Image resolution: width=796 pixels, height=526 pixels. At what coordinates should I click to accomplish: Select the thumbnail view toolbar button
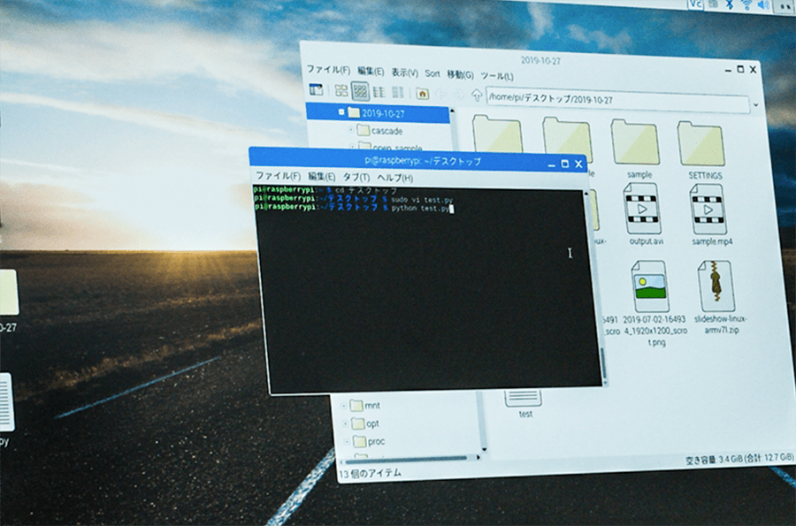pos(361,91)
